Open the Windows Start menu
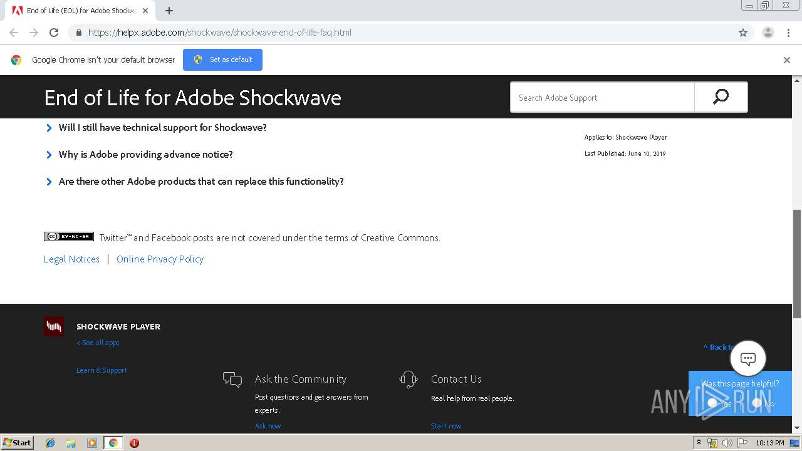The height and width of the screenshot is (451, 802). point(18,443)
